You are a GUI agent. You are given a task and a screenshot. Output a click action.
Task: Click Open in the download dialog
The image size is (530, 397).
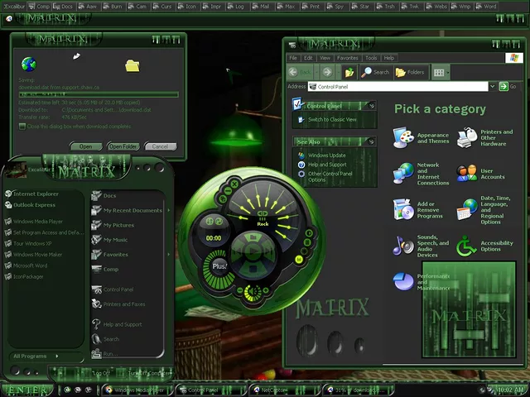coord(86,146)
